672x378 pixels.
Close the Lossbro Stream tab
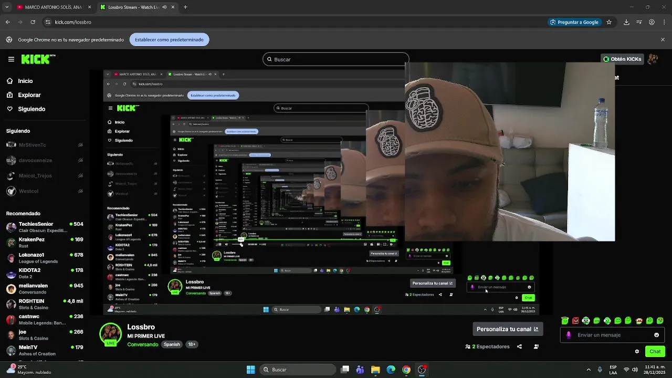pos(173,7)
